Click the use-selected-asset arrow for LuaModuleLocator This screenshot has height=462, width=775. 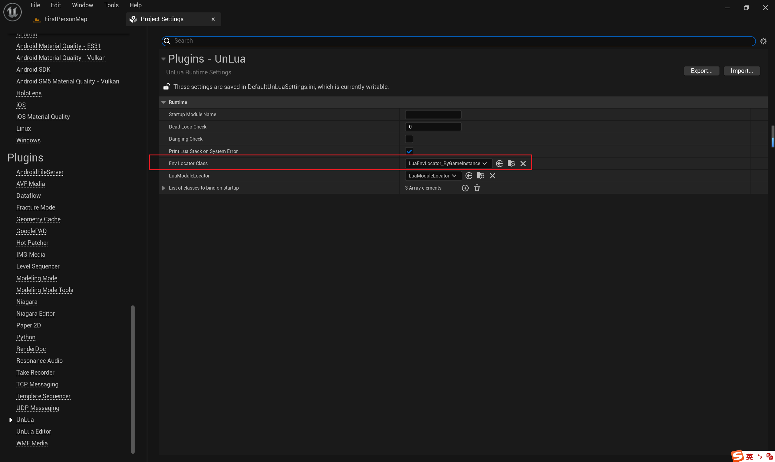(469, 176)
